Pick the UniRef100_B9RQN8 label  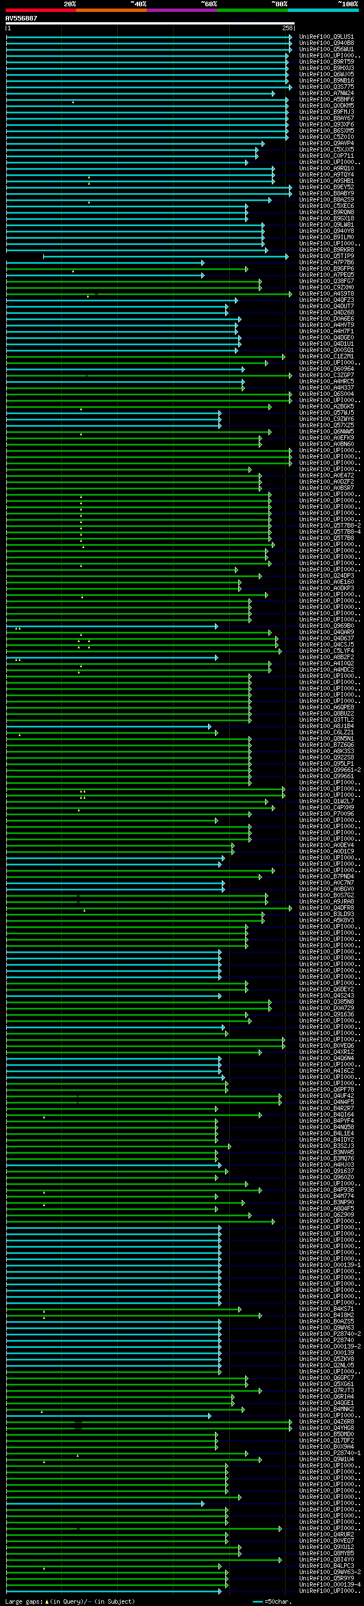[x=326, y=212]
